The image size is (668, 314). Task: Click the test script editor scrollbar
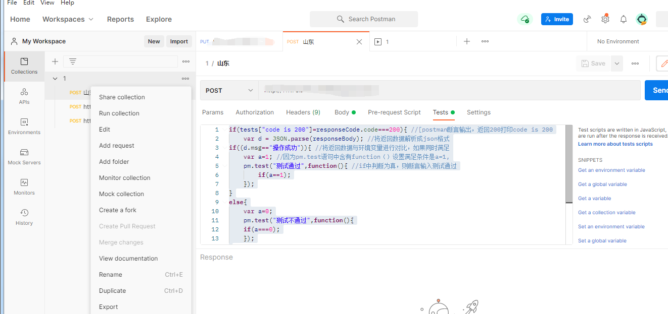coord(569,164)
